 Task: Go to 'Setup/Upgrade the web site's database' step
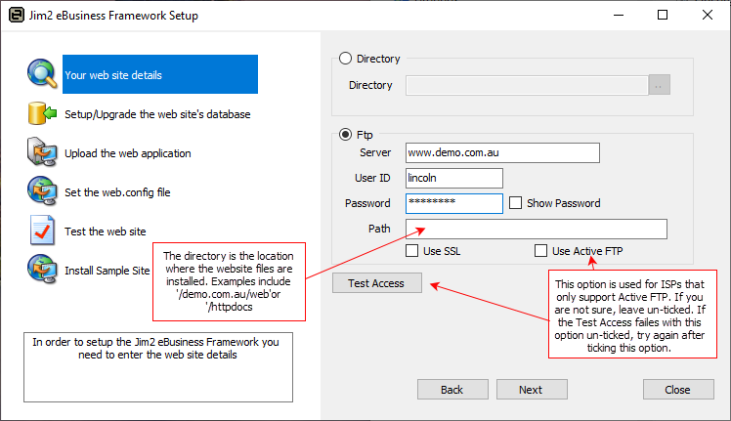point(157,114)
